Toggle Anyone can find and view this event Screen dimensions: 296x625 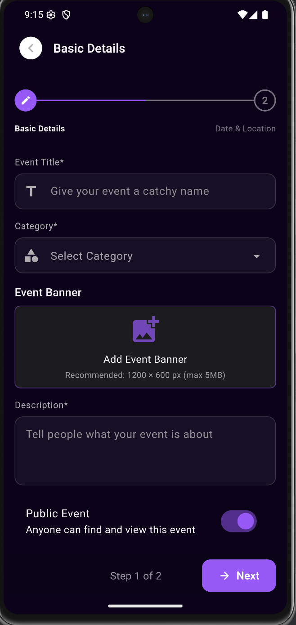pos(239,521)
